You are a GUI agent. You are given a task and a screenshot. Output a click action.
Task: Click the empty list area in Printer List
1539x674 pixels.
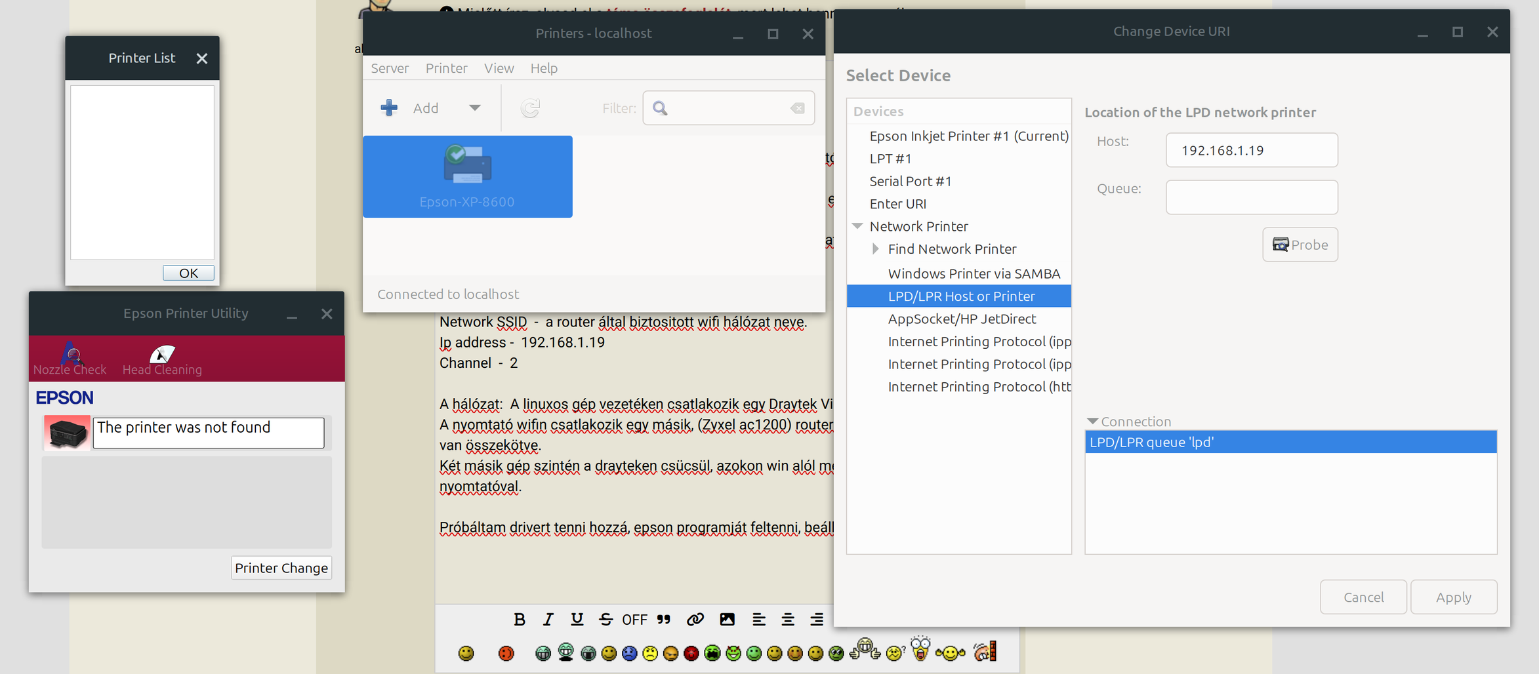[142, 172]
